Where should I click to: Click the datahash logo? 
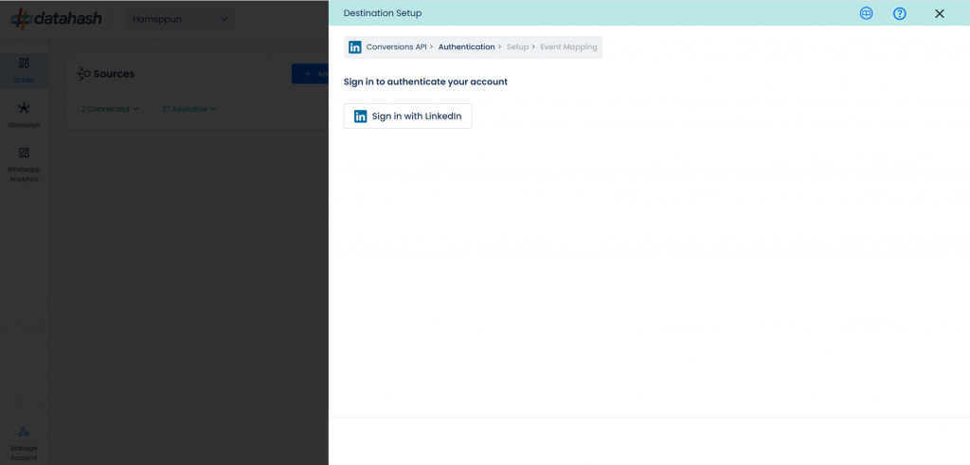[56, 19]
